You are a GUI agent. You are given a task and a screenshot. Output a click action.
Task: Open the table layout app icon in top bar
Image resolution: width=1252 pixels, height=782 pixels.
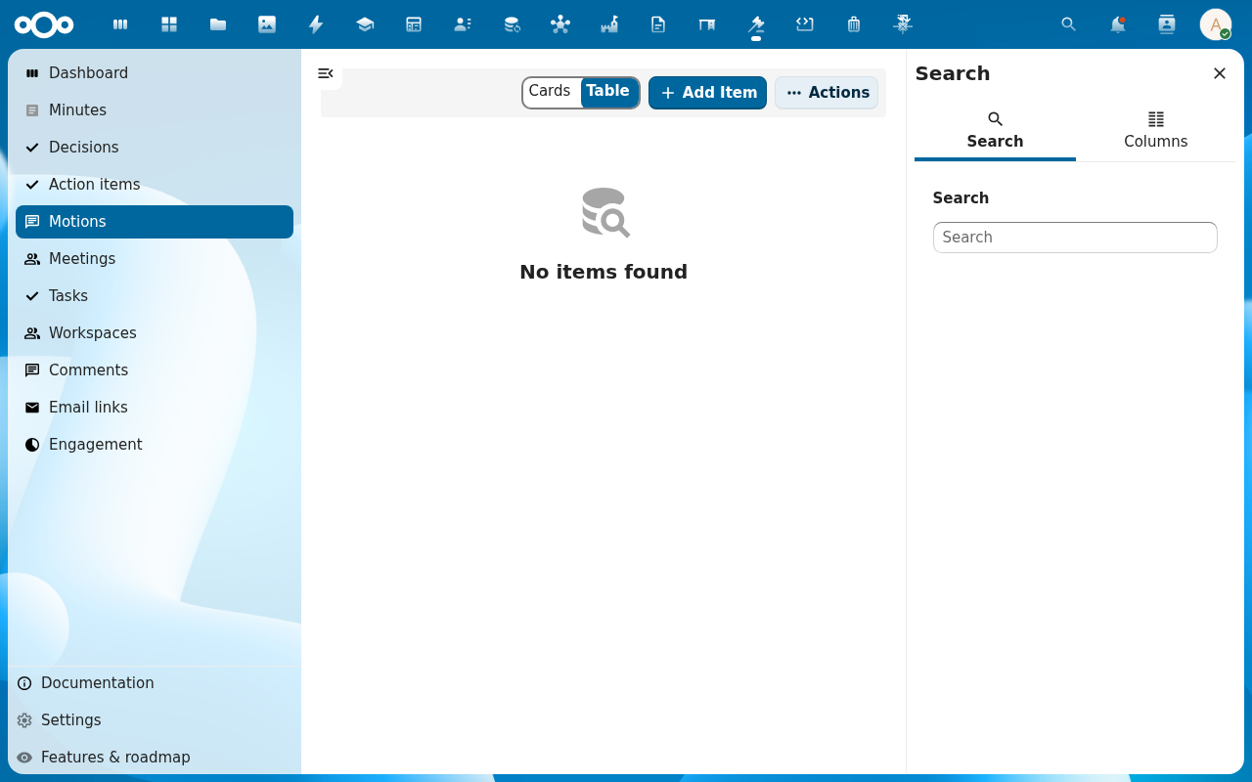pyautogui.click(x=414, y=24)
